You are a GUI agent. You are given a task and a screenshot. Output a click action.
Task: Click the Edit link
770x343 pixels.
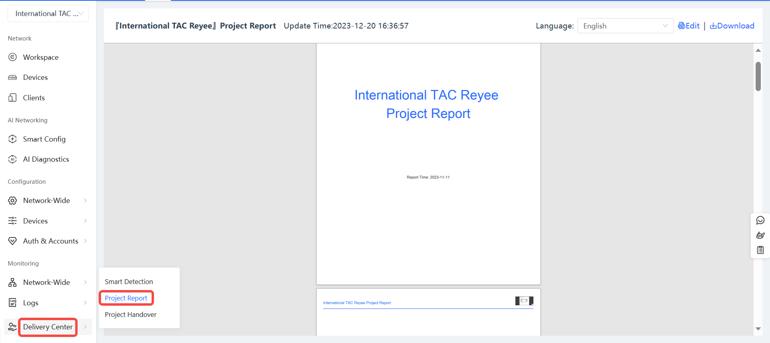(689, 26)
